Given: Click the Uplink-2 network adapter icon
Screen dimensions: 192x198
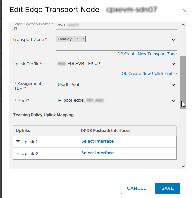Looking at the screenshot, I should (18, 154).
